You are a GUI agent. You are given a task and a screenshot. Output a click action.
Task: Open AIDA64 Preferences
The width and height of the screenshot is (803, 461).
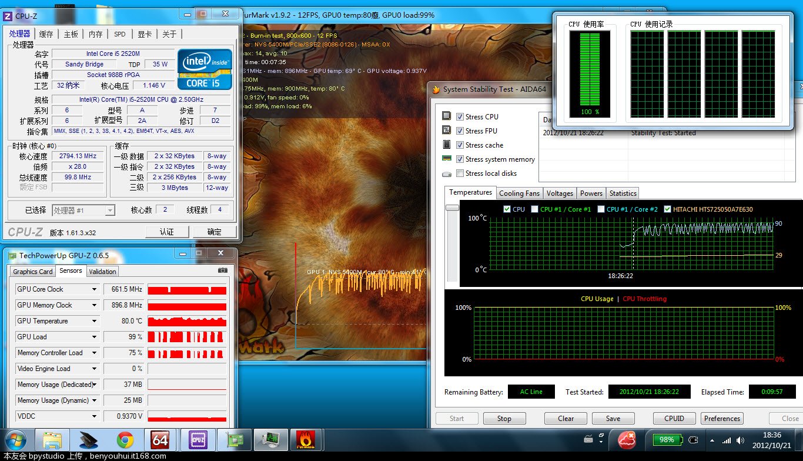tap(722, 419)
